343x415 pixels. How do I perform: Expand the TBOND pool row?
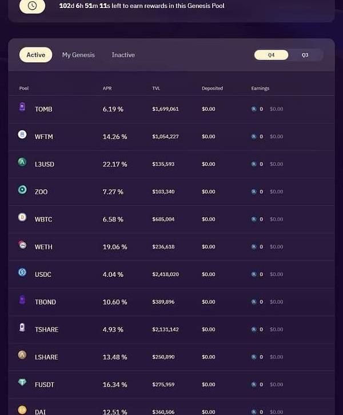click(171, 302)
